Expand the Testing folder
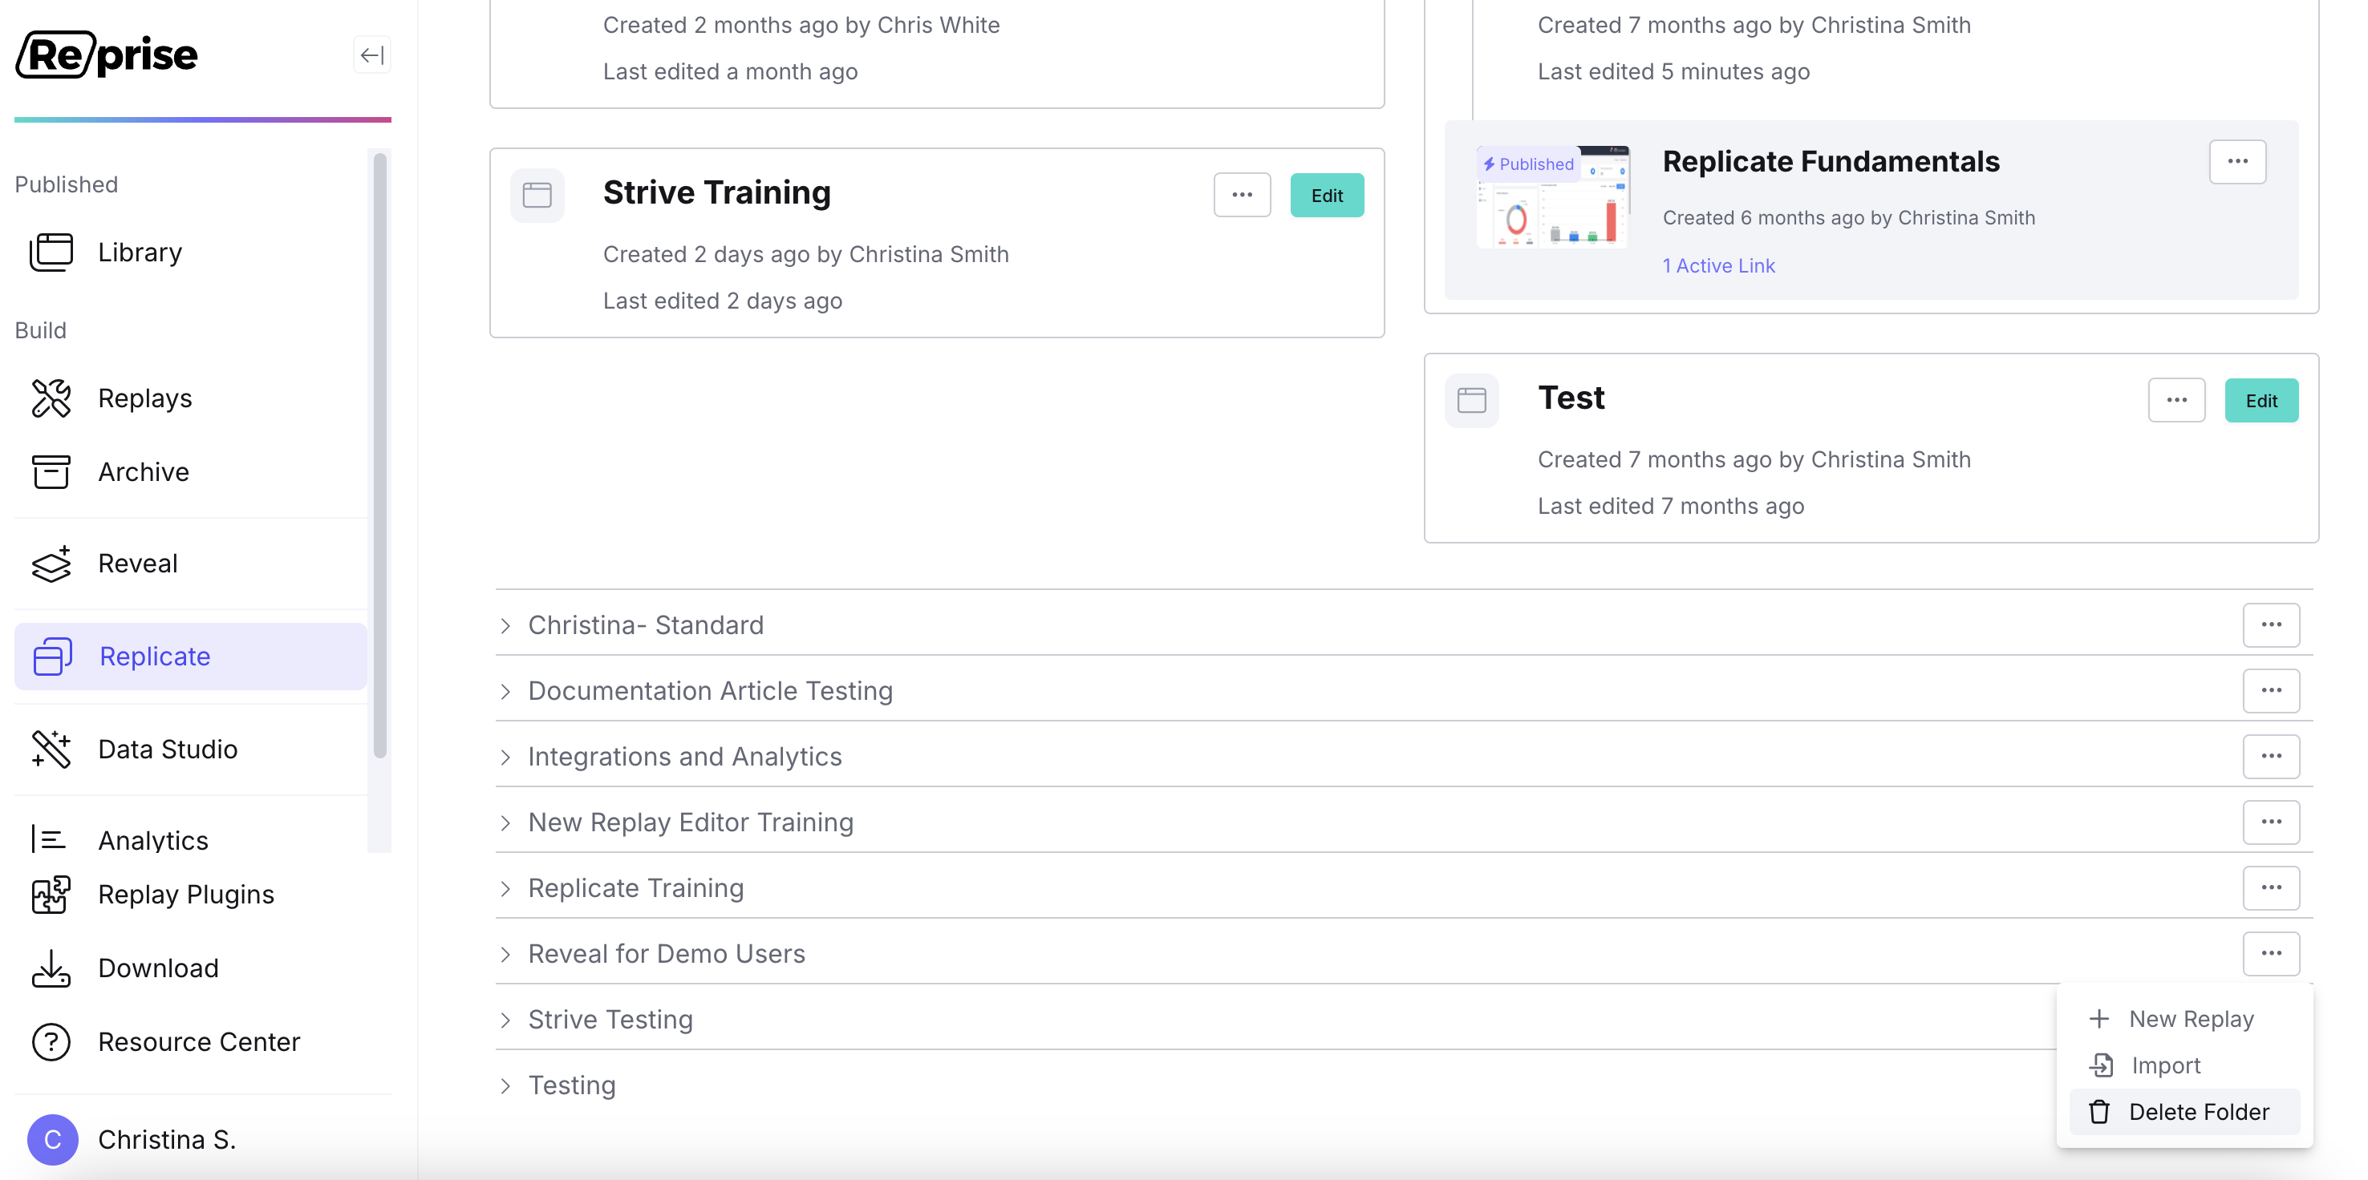 click(505, 1085)
